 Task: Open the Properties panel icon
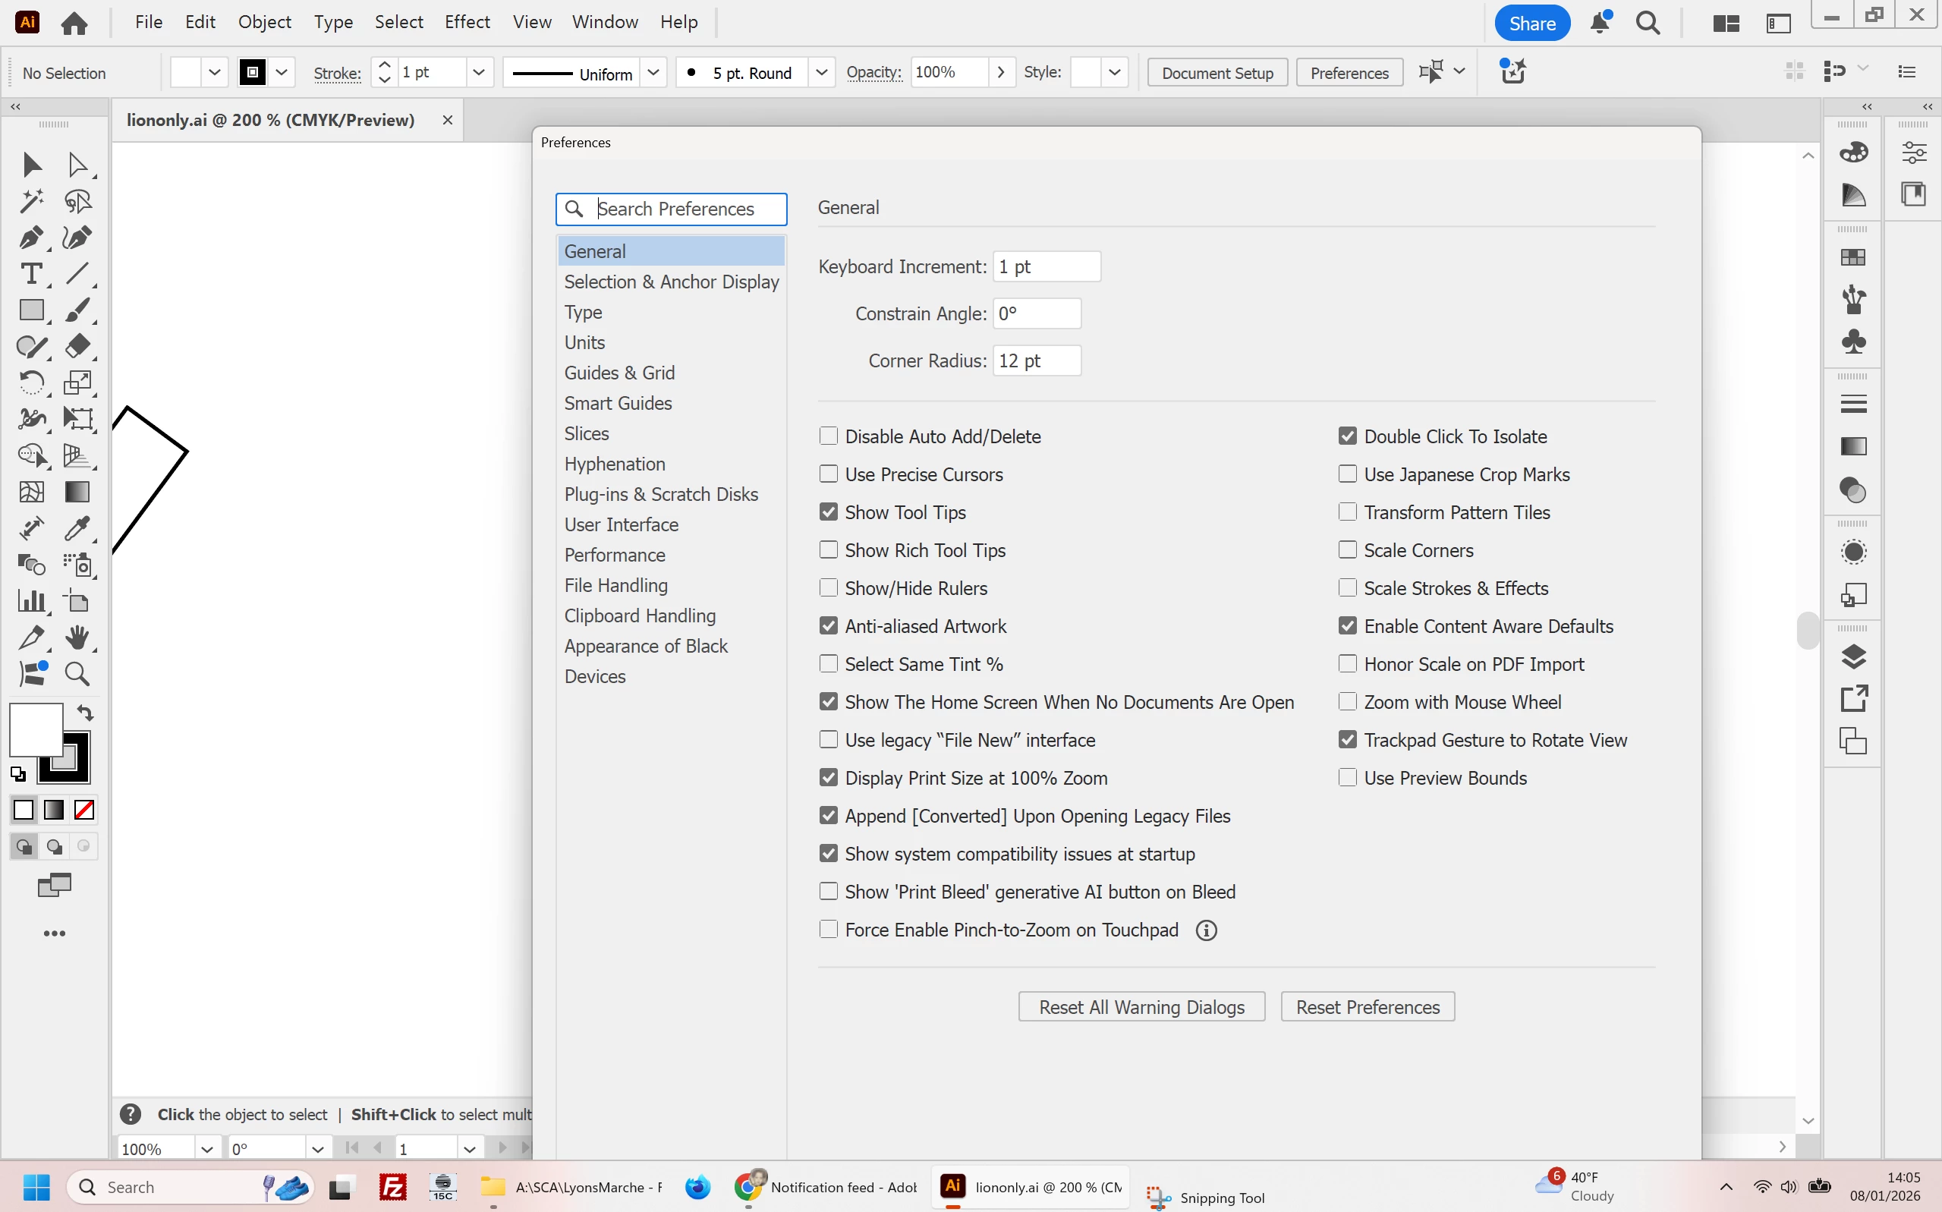click(x=1914, y=152)
